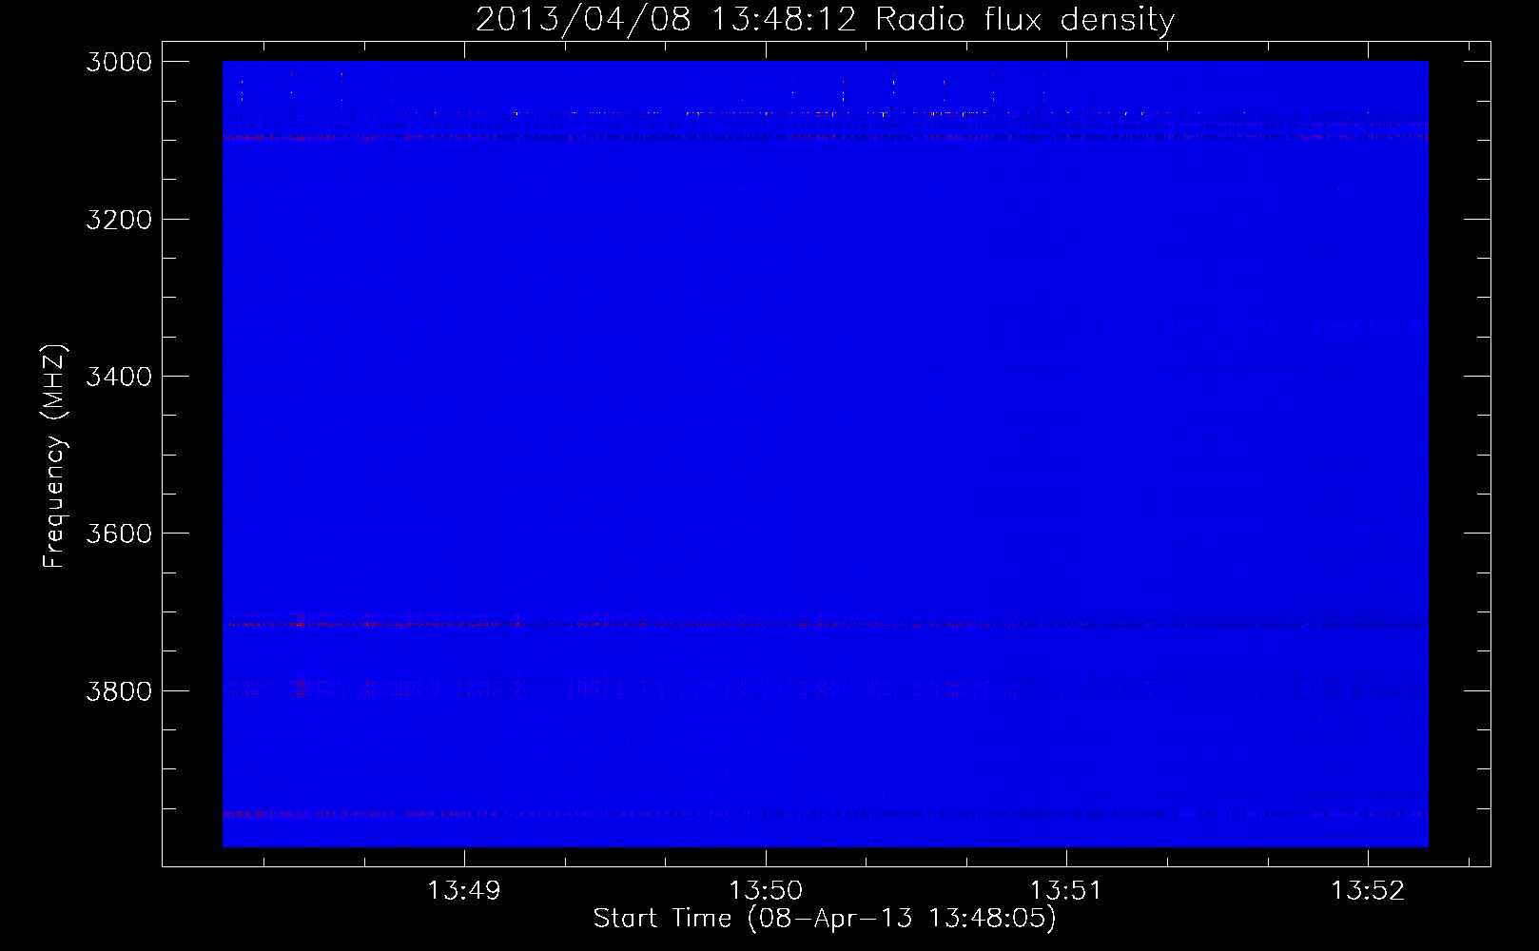Select the 3600 frequency tick label
This screenshot has width=1539, height=951.
tap(119, 534)
